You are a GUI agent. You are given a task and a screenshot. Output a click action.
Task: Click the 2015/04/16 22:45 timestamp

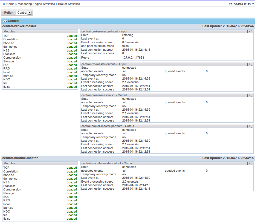click(240, 4)
